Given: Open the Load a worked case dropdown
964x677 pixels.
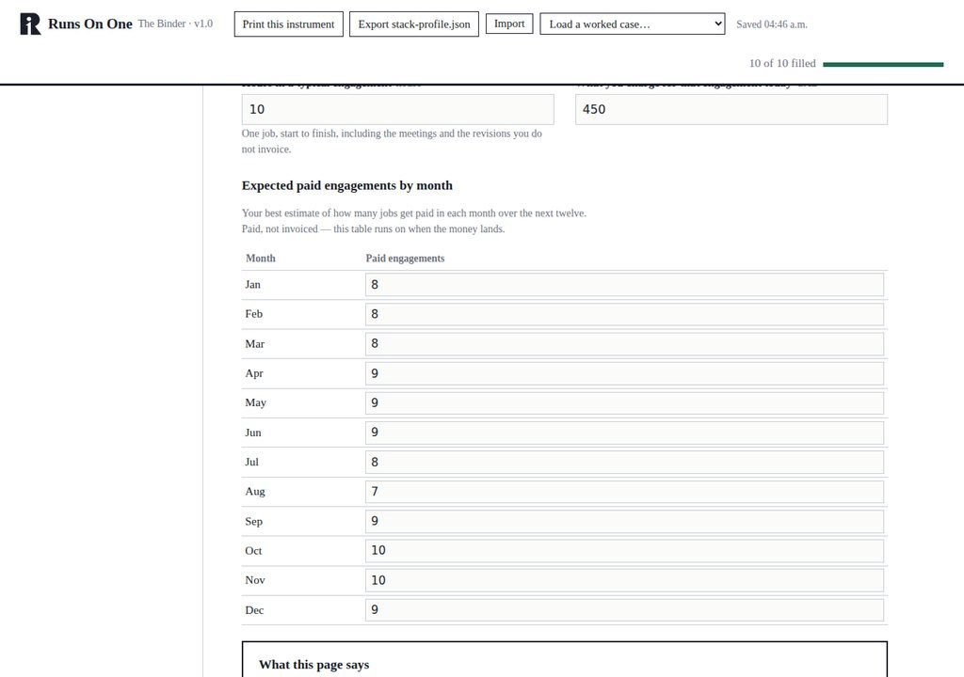Looking at the screenshot, I should (x=632, y=24).
